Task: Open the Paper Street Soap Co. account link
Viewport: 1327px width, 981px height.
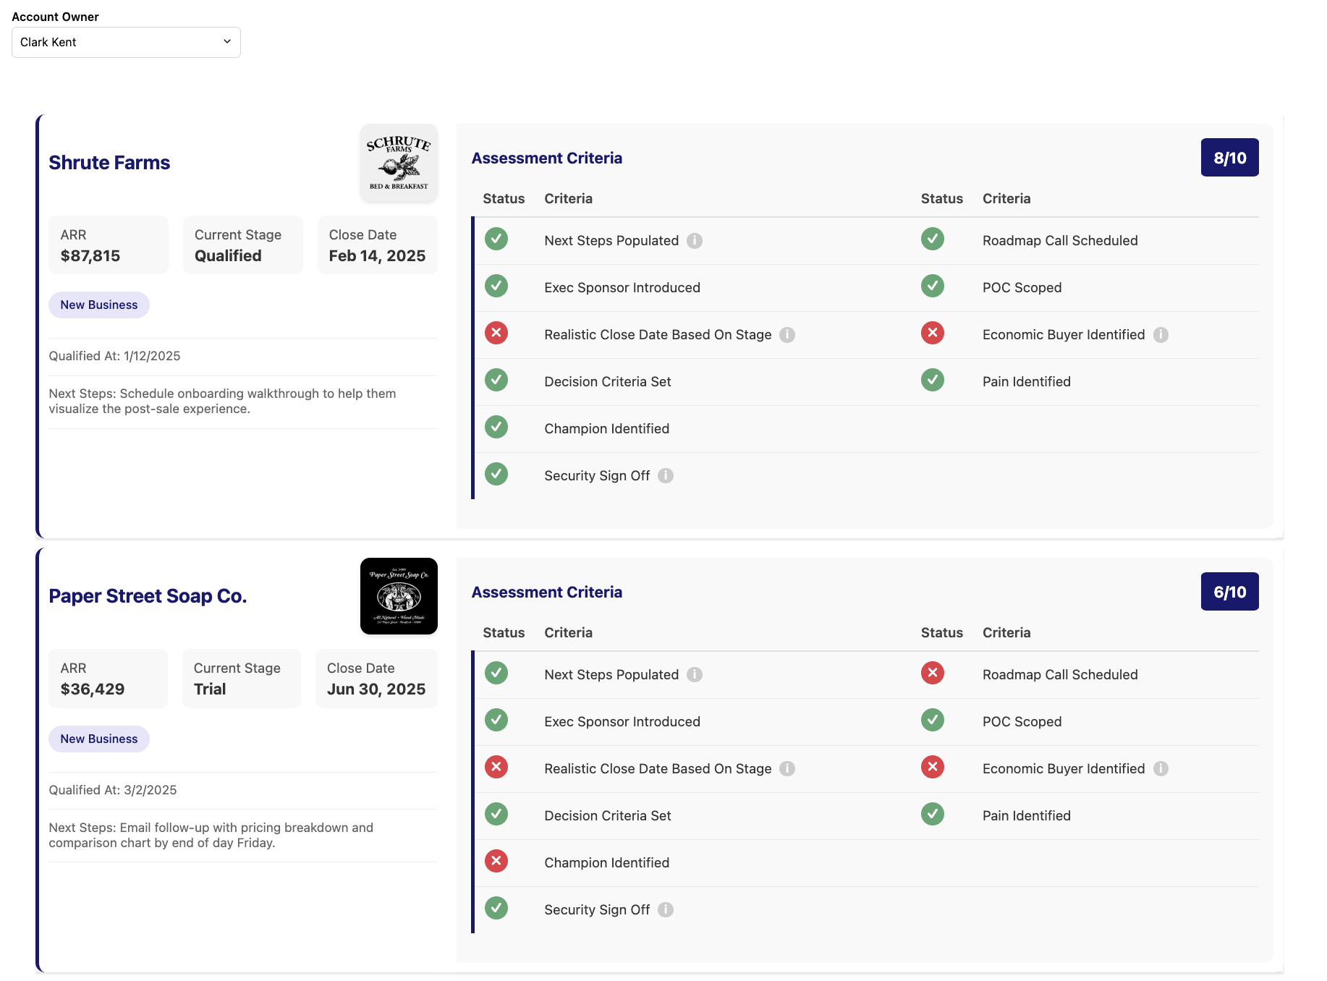Action: coord(148,595)
